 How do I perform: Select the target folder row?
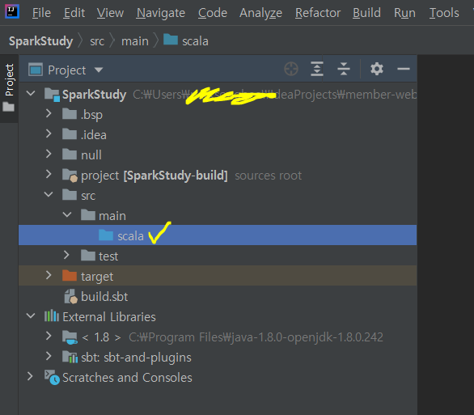pos(218,276)
